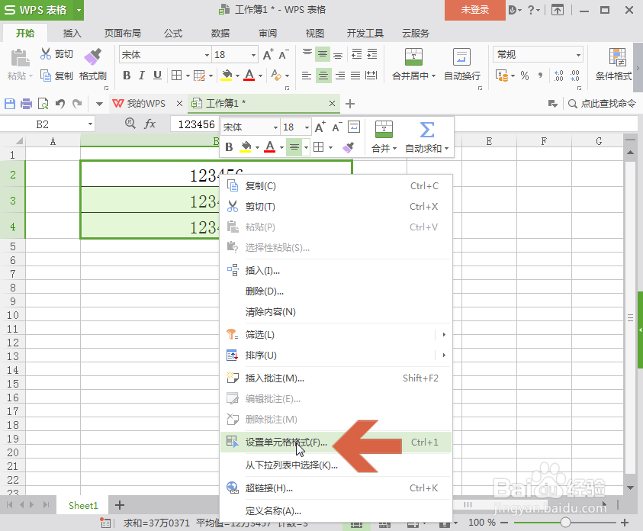The image size is (643, 531).
Task: Choose 清除内容(N) from context menu
Action: click(x=336, y=312)
